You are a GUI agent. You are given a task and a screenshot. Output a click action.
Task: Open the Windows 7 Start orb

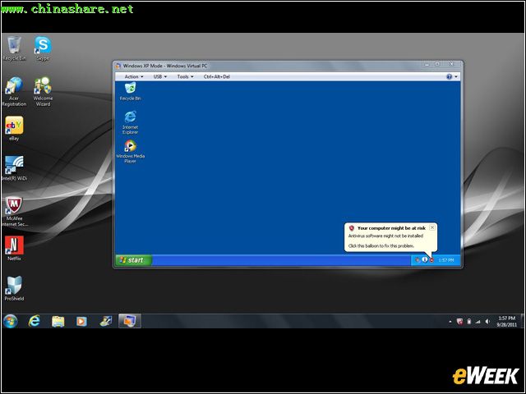11,321
